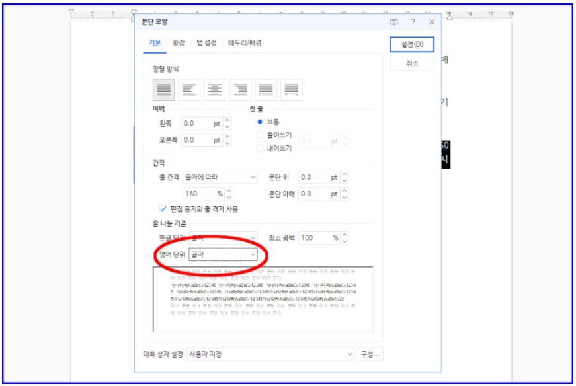Open the 줄 간격 글자에 따라 dropdown

(x=220, y=177)
